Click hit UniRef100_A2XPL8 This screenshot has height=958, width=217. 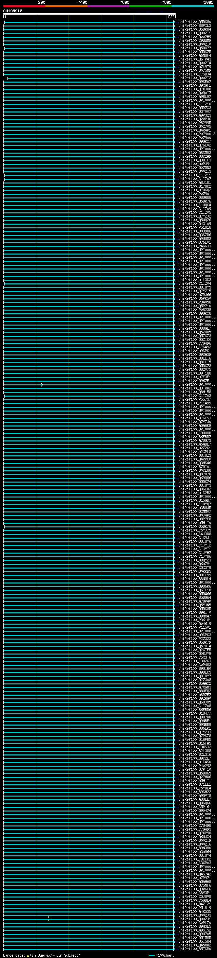[x=194, y=452]
